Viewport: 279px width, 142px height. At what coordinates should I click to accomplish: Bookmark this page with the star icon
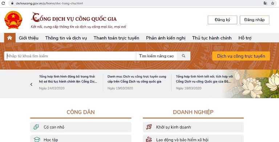pos(273,3)
